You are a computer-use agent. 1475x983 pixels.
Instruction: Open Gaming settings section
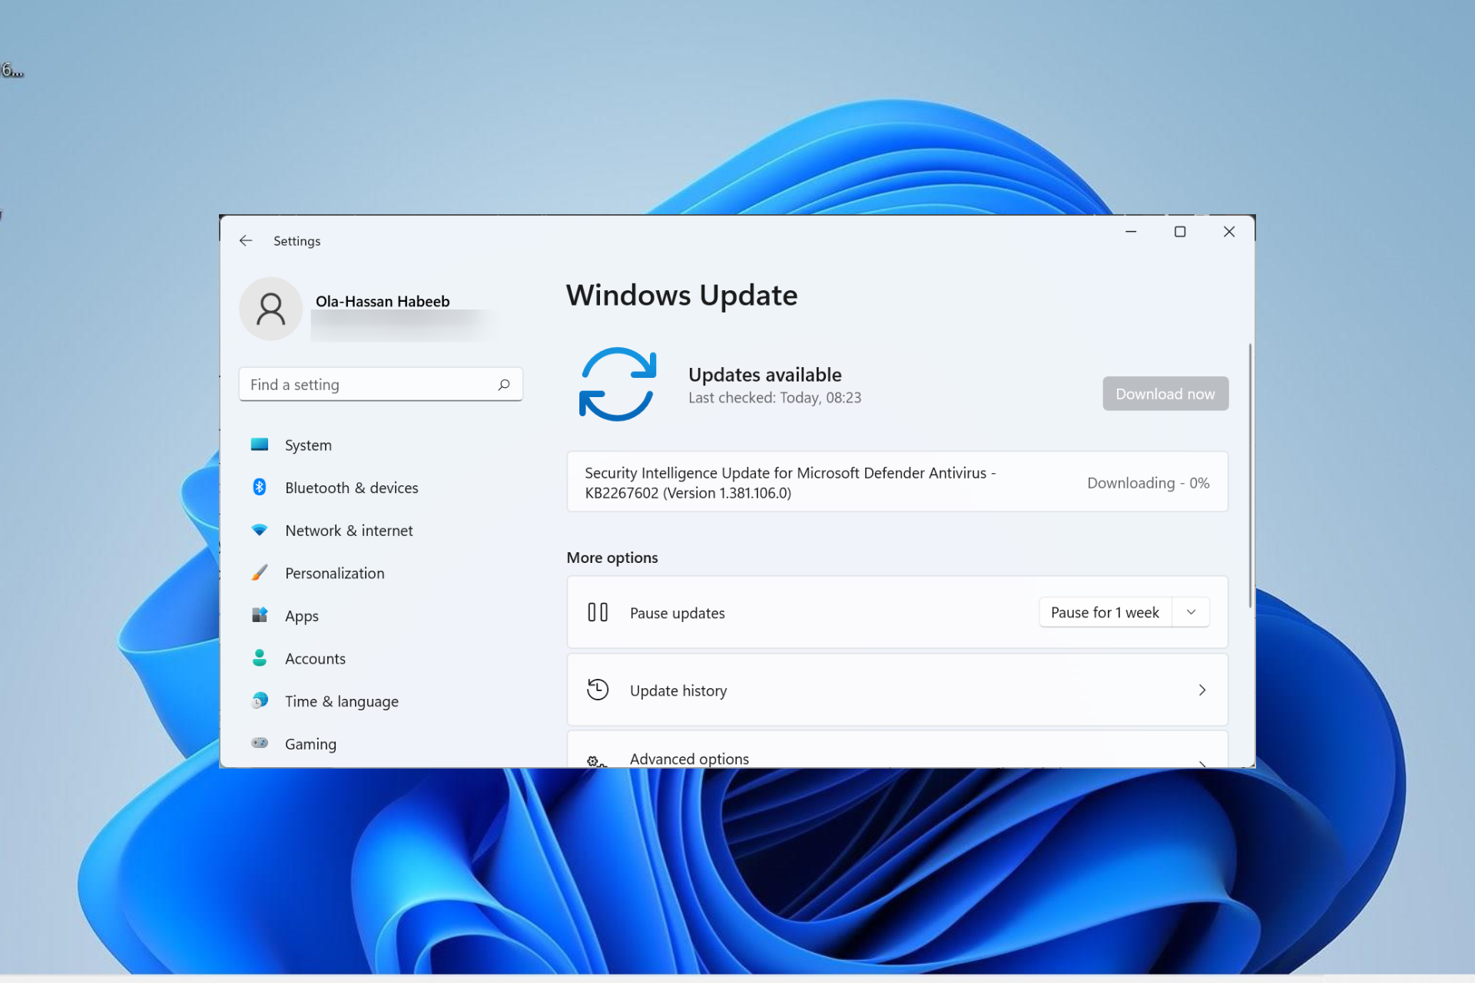coord(308,743)
